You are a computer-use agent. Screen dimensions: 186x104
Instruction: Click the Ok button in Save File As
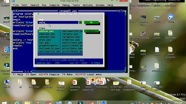pos(91,23)
